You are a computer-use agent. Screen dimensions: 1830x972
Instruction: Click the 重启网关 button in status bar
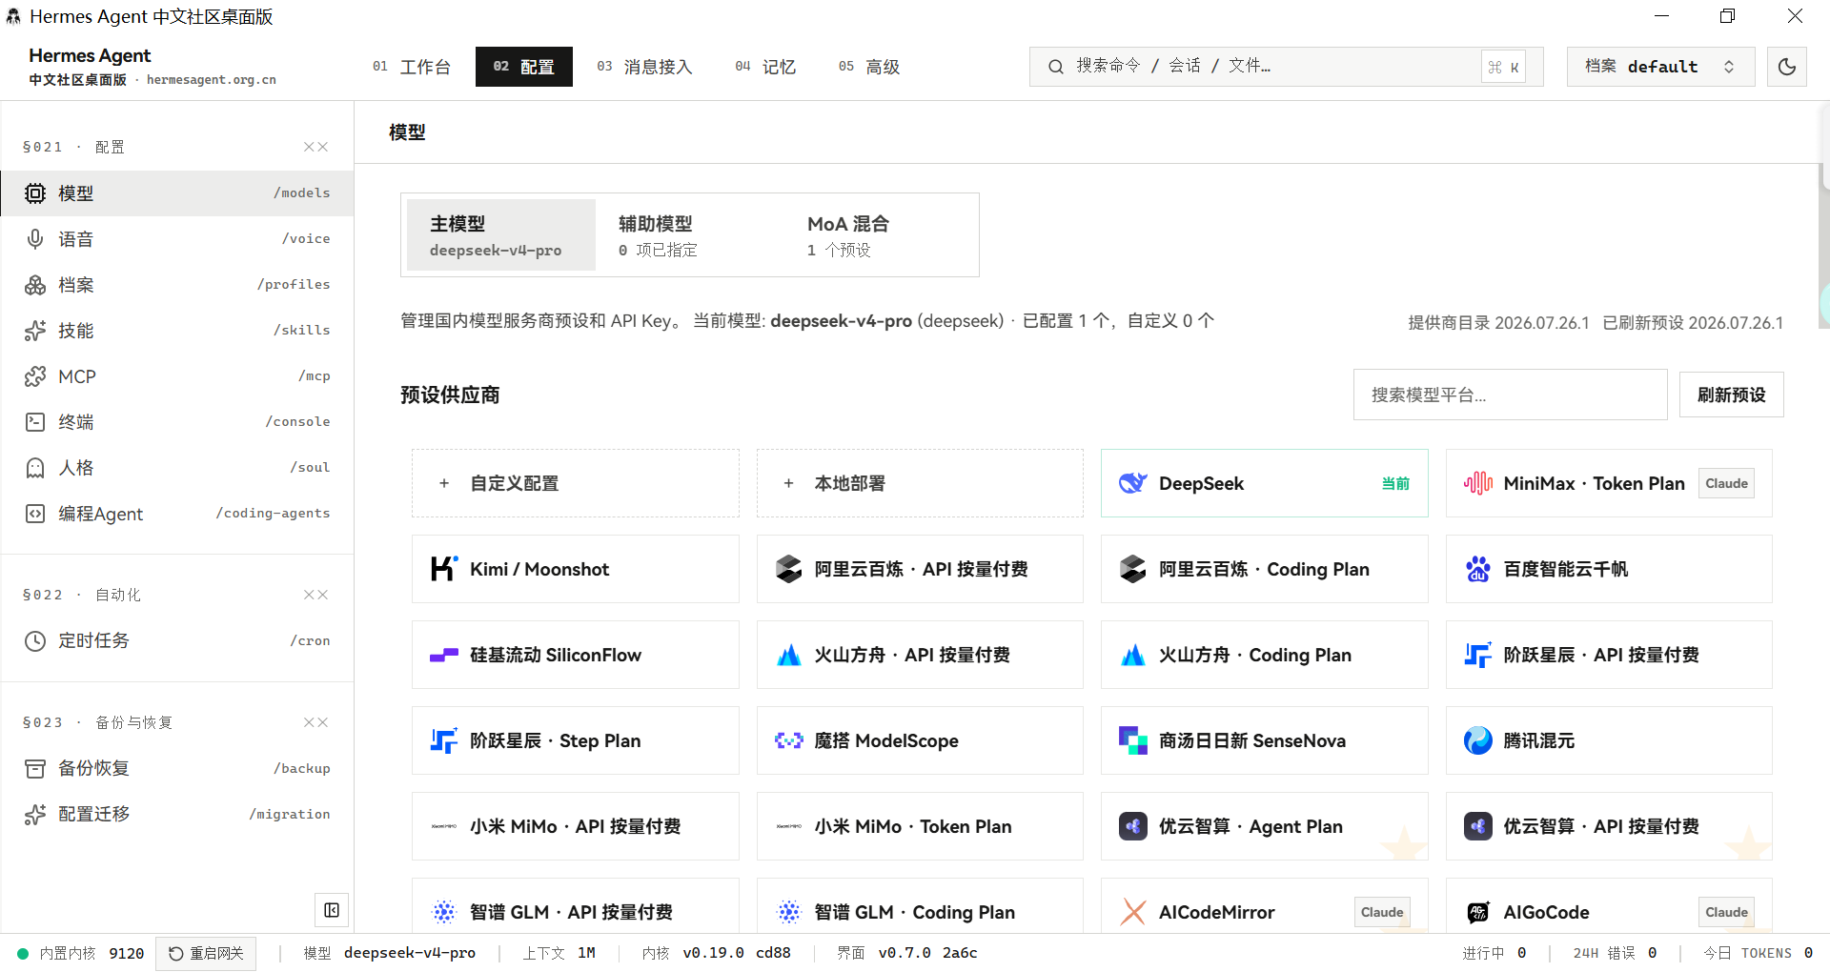tap(206, 953)
